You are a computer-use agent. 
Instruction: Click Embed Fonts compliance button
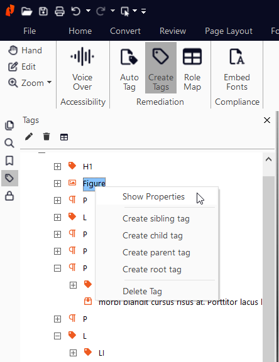[237, 68]
